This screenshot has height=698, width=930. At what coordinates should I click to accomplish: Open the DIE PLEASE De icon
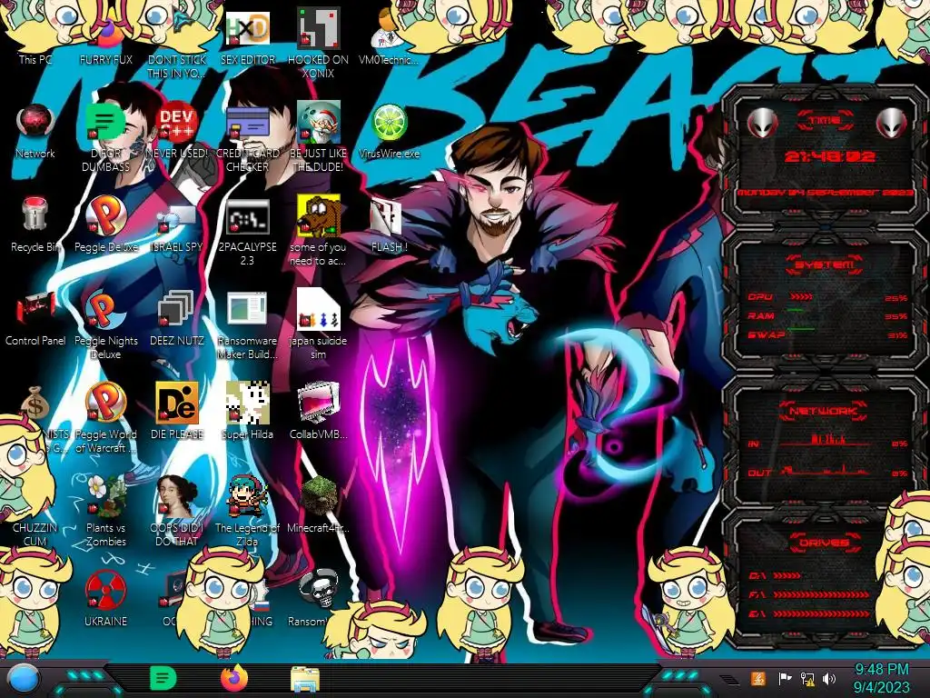pyautogui.click(x=177, y=404)
